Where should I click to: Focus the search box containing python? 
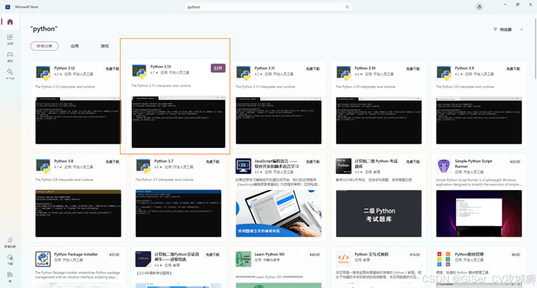click(268, 7)
